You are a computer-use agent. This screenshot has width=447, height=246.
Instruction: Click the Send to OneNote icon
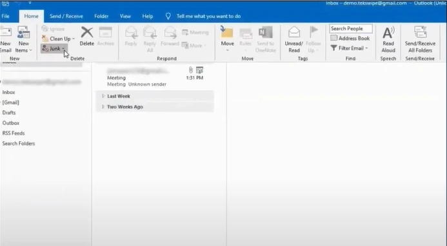(x=265, y=32)
